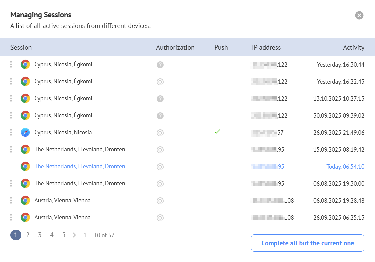Click the IP address column header
375x262 pixels.
click(266, 47)
